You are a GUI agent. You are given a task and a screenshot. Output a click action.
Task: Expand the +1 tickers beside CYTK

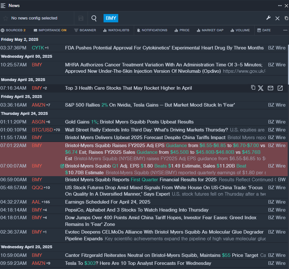(47, 48)
